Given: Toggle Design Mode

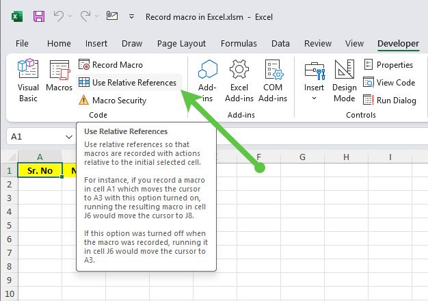Looking at the screenshot, I should pyautogui.click(x=345, y=81).
